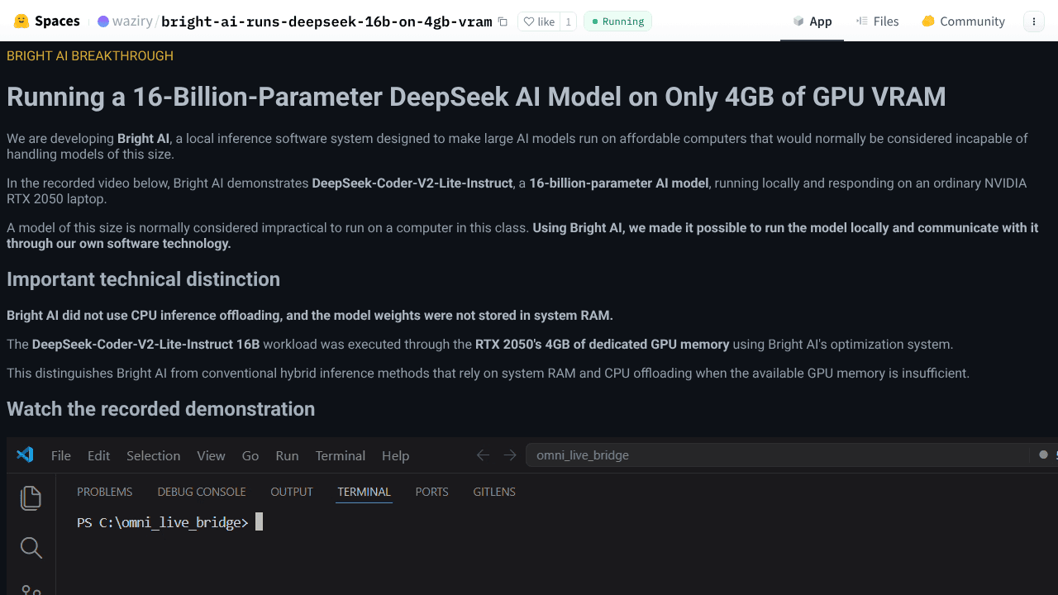Select the DEBUG CONSOLE panel tab
Viewport: 1058px width, 595px height.
[202, 492]
